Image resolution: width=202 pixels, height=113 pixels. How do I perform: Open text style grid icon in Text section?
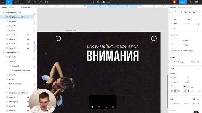pos(199,69)
